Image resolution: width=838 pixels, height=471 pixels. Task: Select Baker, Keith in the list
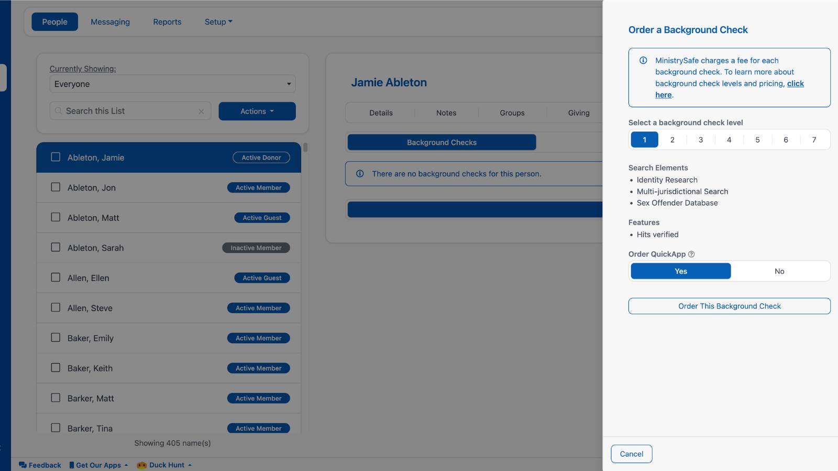tap(169, 368)
